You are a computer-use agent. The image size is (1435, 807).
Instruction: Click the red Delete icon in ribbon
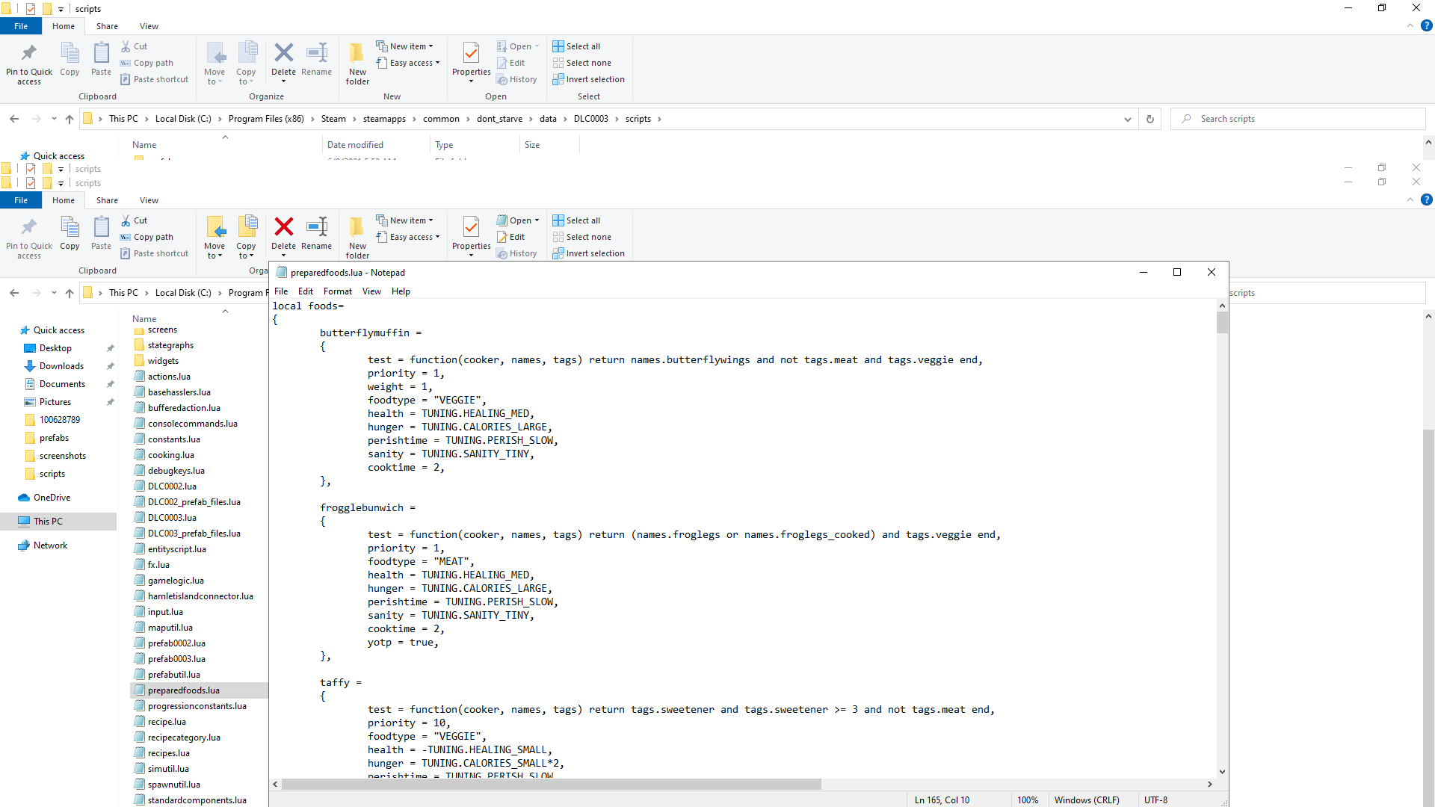tap(283, 226)
